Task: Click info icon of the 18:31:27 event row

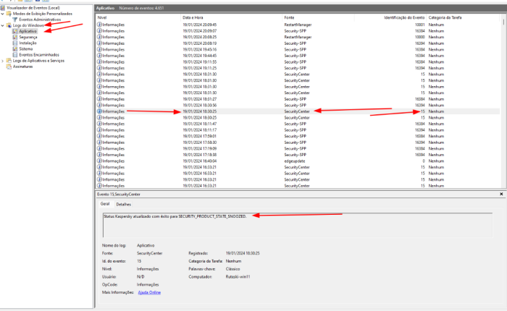Action: click(x=100, y=99)
